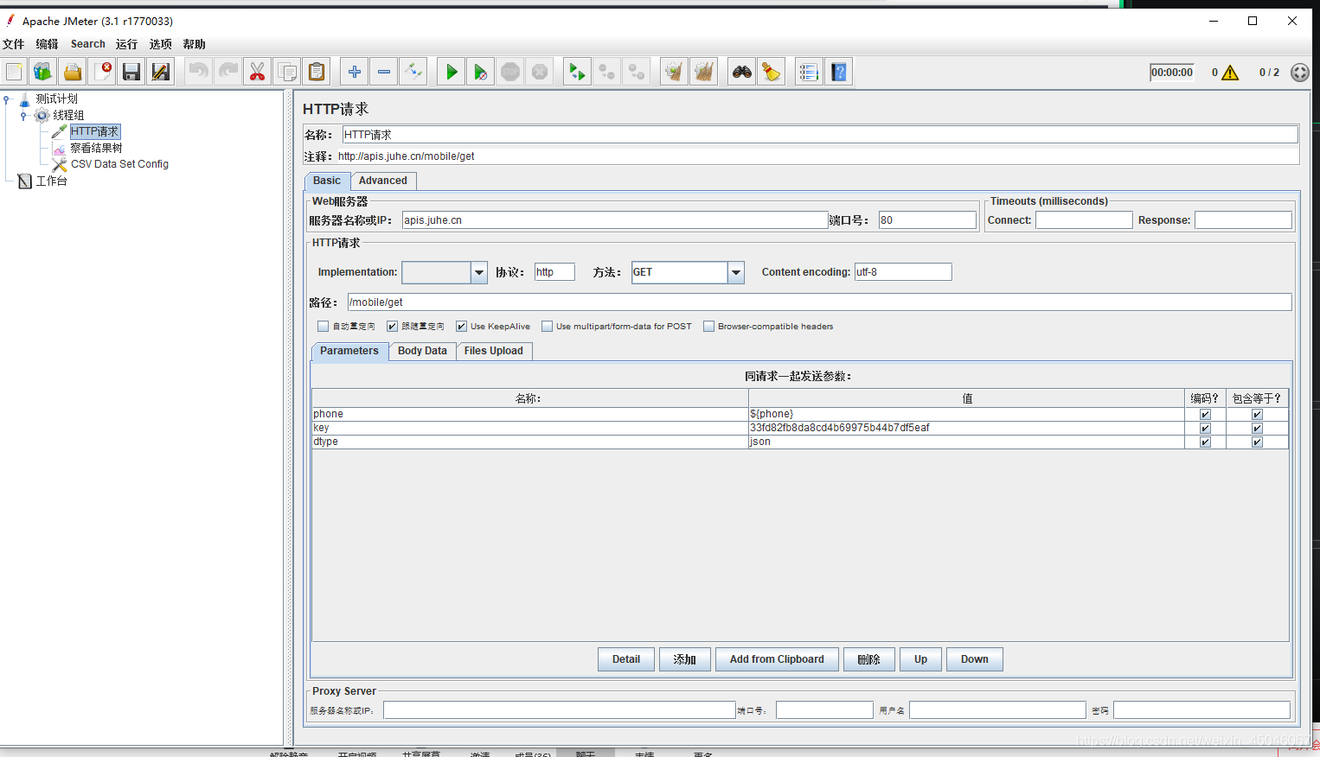Enable Browser-compatible headers checkbox
Viewport: 1320px width, 757px height.
[x=708, y=327]
